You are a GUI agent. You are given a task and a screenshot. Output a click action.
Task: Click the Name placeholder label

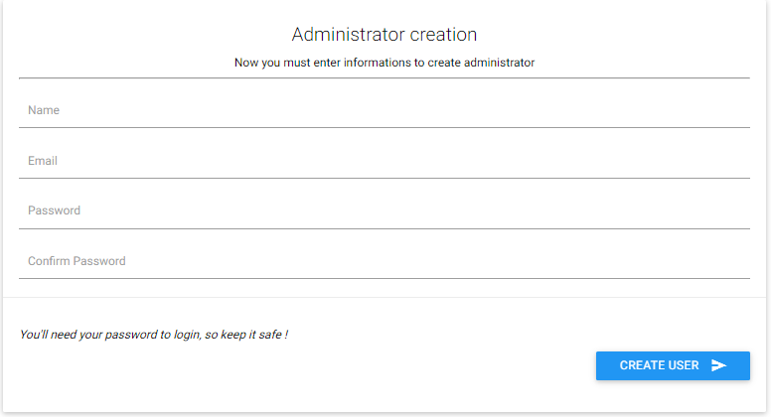pyautogui.click(x=44, y=110)
